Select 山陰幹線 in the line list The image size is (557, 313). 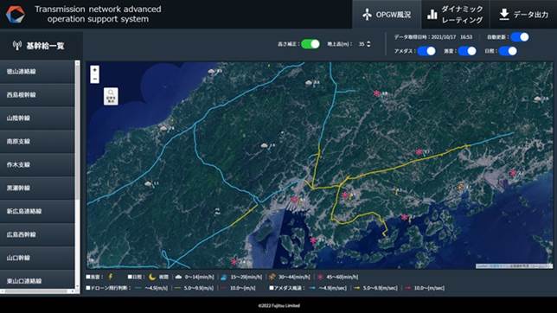[37, 118]
